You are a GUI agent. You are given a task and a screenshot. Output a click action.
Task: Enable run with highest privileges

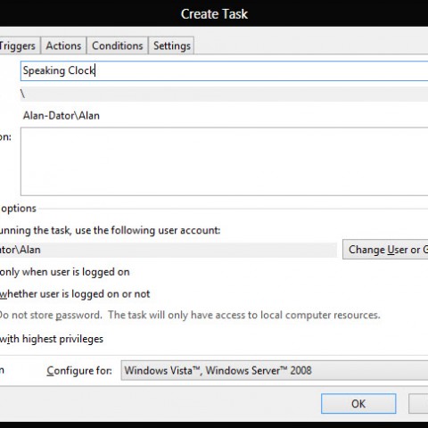pyautogui.click(x=52, y=339)
